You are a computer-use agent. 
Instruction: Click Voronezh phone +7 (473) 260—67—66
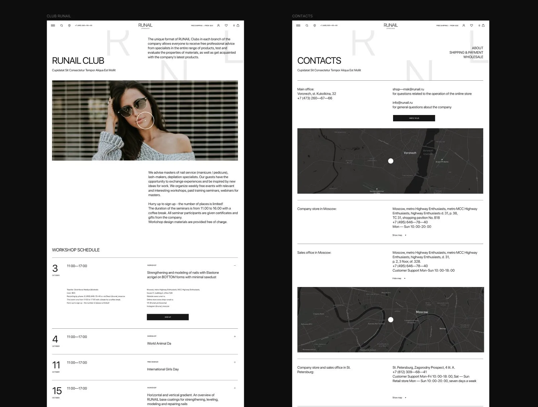pyautogui.click(x=315, y=98)
